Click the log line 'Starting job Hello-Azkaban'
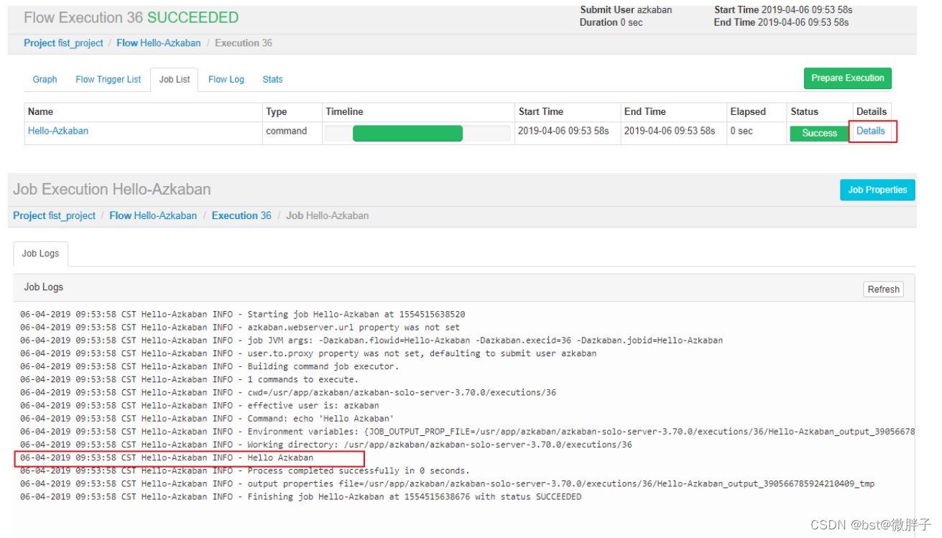942x538 pixels. point(243,314)
